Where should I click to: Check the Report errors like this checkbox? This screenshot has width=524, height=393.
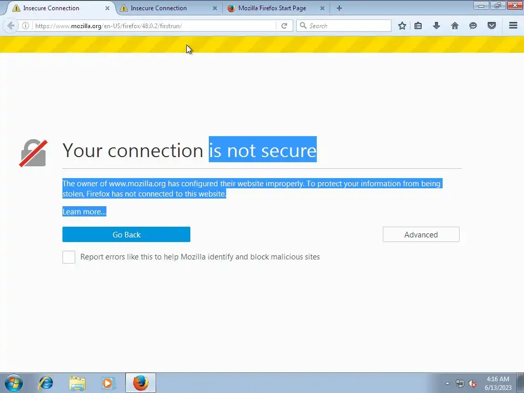pyautogui.click(x=69, y=257)
